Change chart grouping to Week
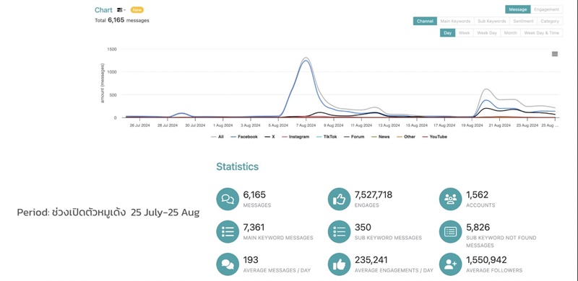 pos(464,33)
